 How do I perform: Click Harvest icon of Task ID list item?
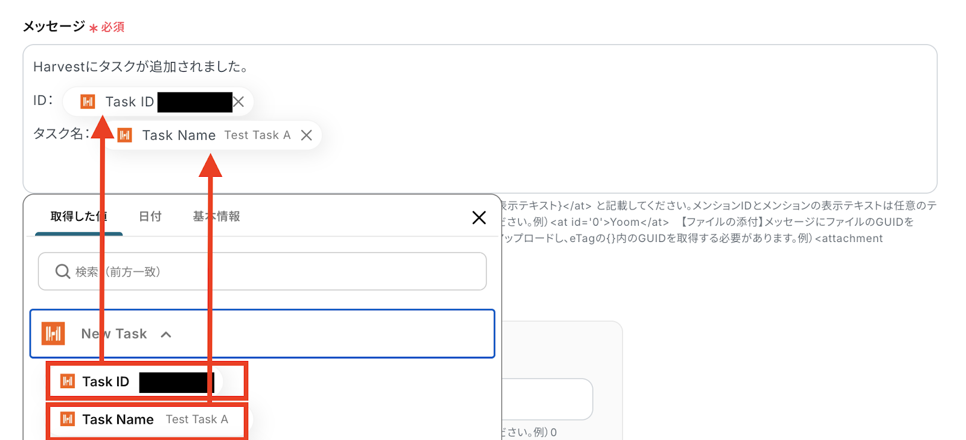(68, 381)
